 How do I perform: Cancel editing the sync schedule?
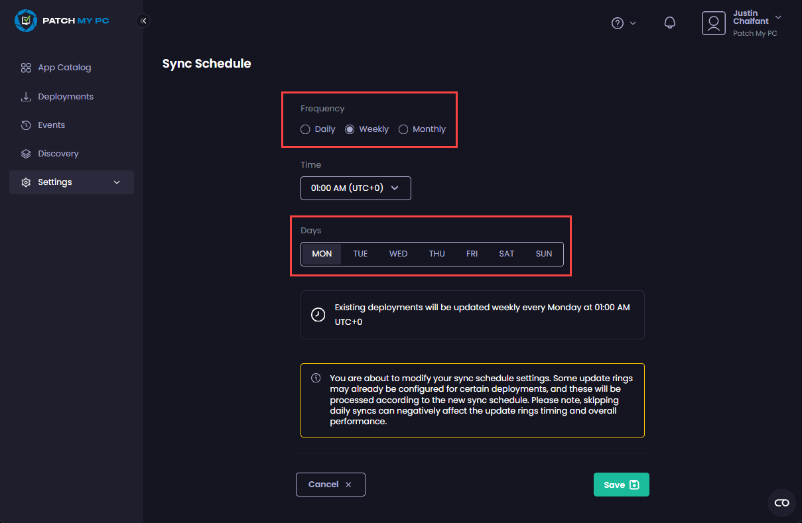330,484
